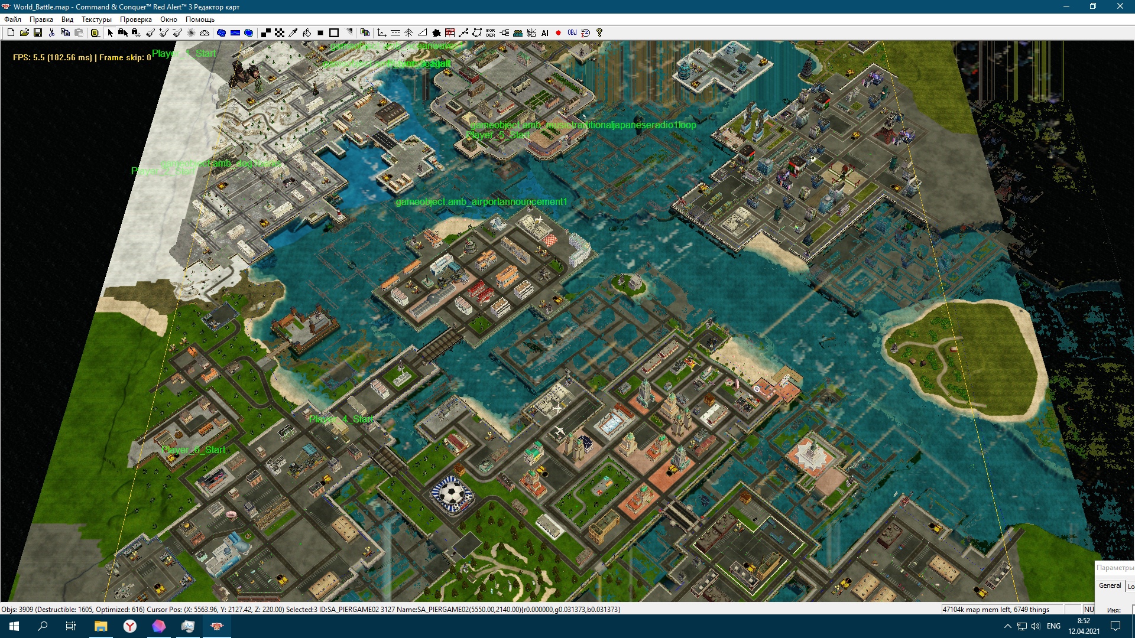The height and width of the screenshot is (638, 1135).
Task: Save the map with the floppy icon
Action: (x=38, y=33)
